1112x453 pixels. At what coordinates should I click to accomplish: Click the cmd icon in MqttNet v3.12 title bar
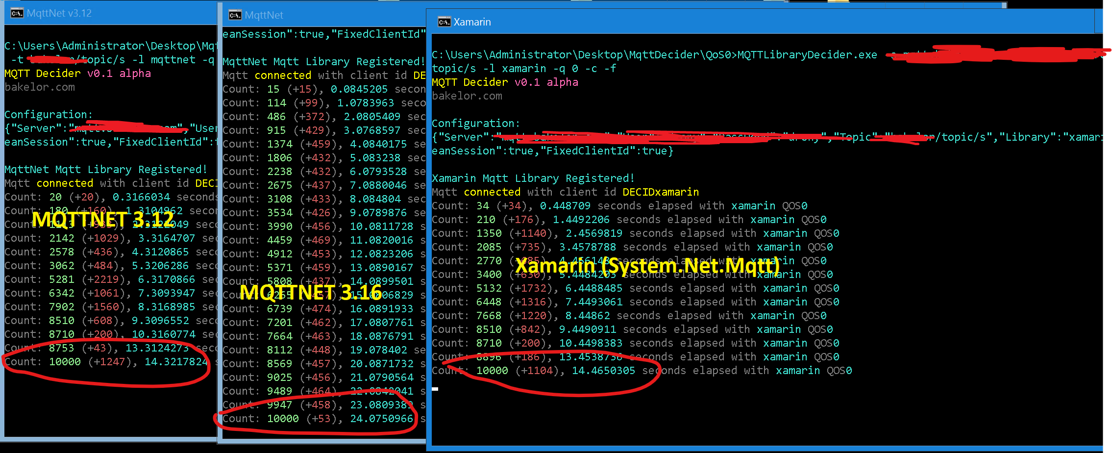tap(17, 13)
